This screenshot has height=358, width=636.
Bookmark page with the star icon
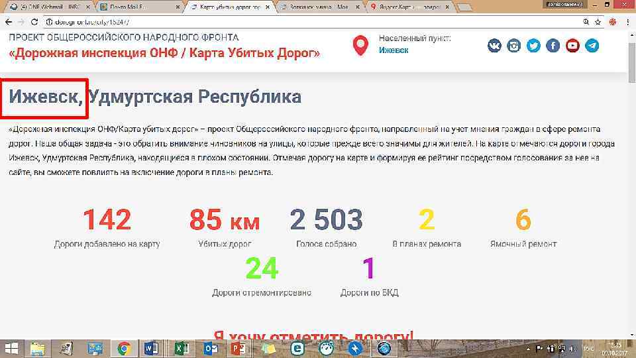point(598,23)
